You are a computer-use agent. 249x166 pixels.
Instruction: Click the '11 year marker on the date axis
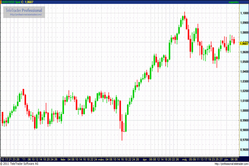click(24, 159)
